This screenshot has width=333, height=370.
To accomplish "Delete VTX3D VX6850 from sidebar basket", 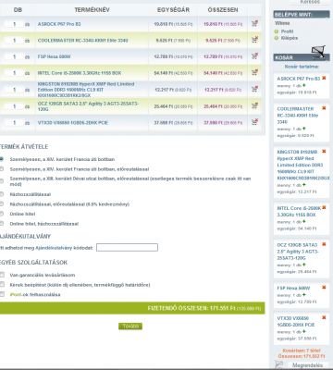I will tap(324, 317).
